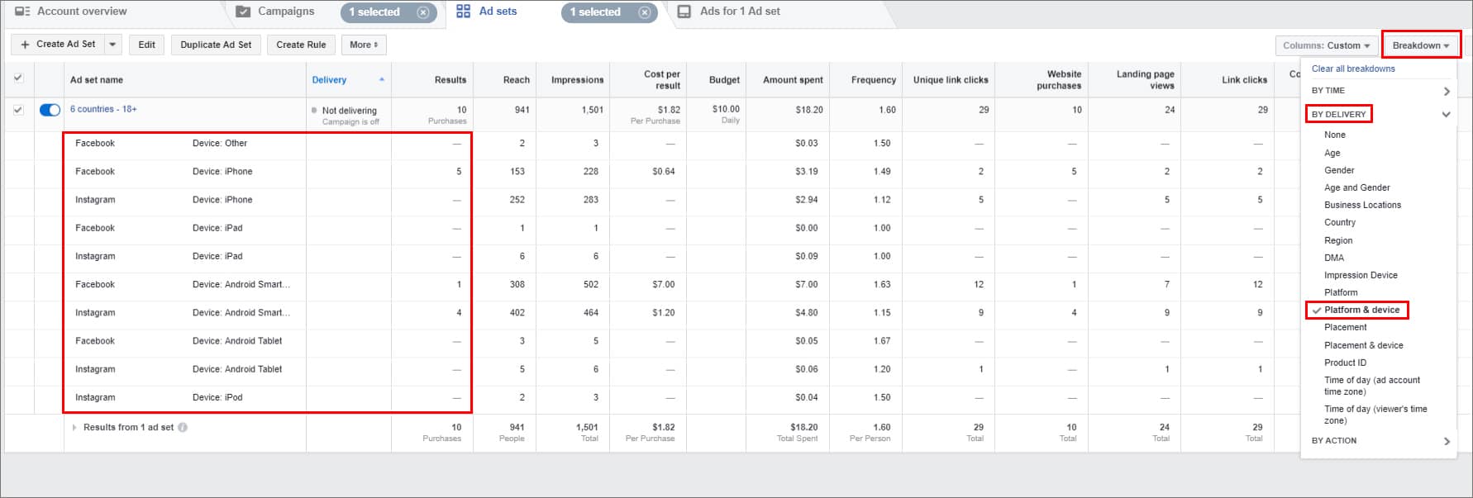The image size is (1473, 498).
Task: Clear the Ad sets 1 selected filter
Action: [x=644, y=12]
